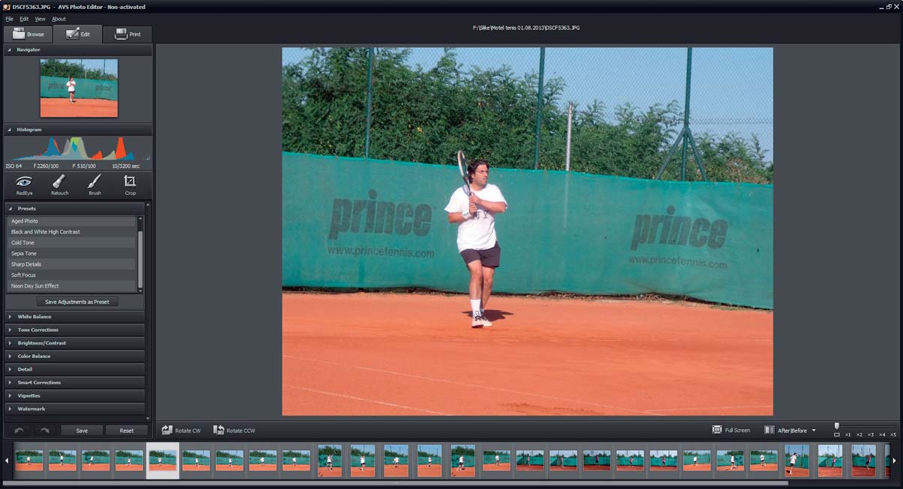Switch to the Browse tab
This screenshot has height=489, width=903.
[28, 34]
